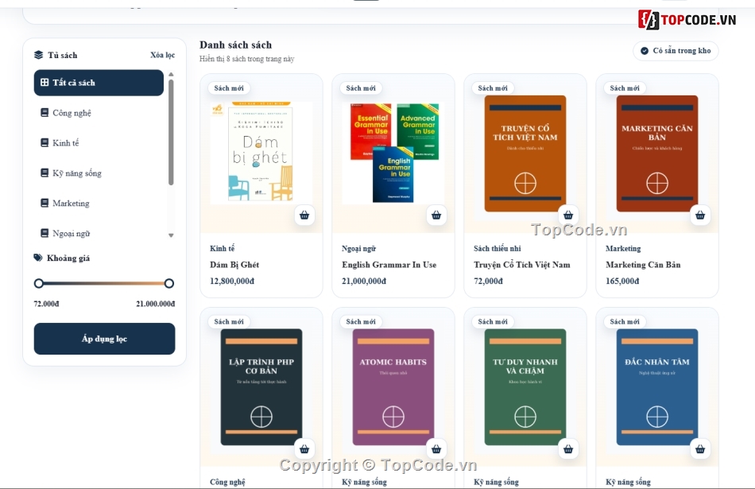The height and width of the screenshot is (489, 755).
Task: Click the Kỹ năng sống book icon
Action: click(45, 173)
